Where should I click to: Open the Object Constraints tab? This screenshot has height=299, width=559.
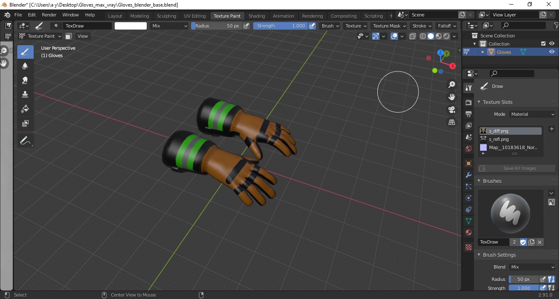[468, 209]
